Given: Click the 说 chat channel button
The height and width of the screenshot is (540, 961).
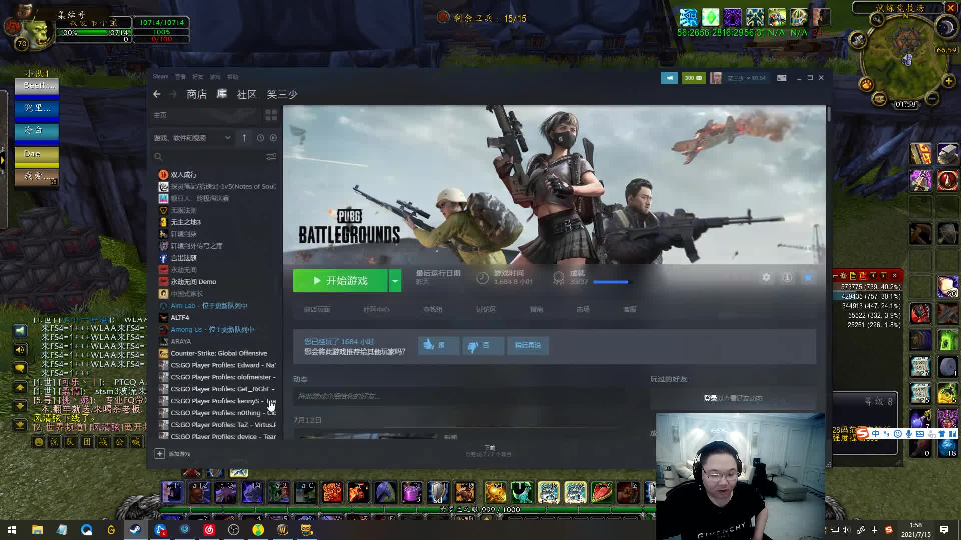Looking at the screenshot, I should coord(54,442).
